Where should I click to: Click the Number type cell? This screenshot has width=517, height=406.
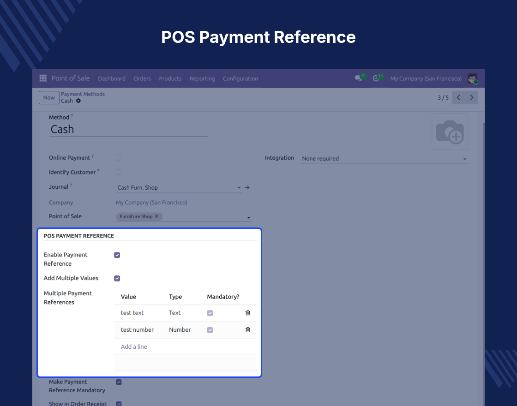pos(180,329)
